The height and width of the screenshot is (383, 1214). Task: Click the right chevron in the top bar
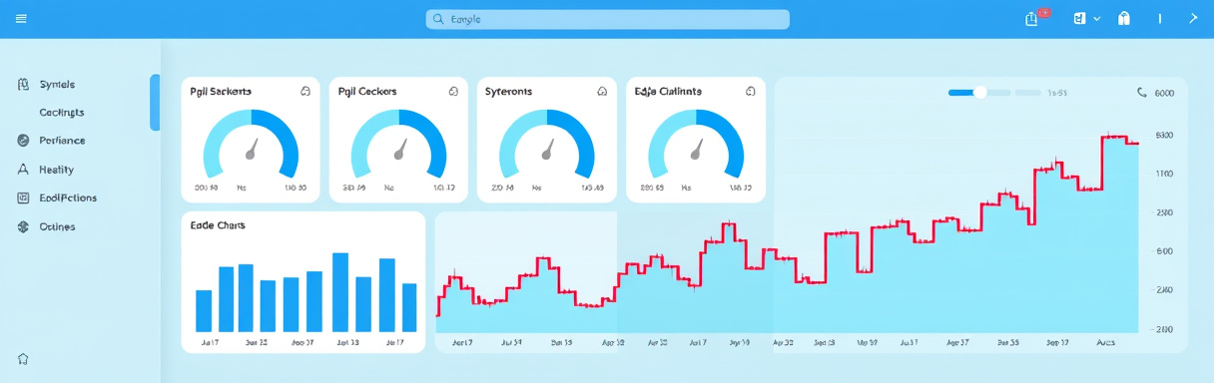point(1193,19)
